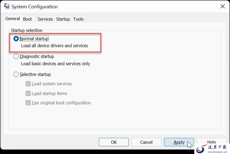The image size is (230, 154).
Task: Toggle Use original boot configuration checkbox
Action: coord(28,103)
